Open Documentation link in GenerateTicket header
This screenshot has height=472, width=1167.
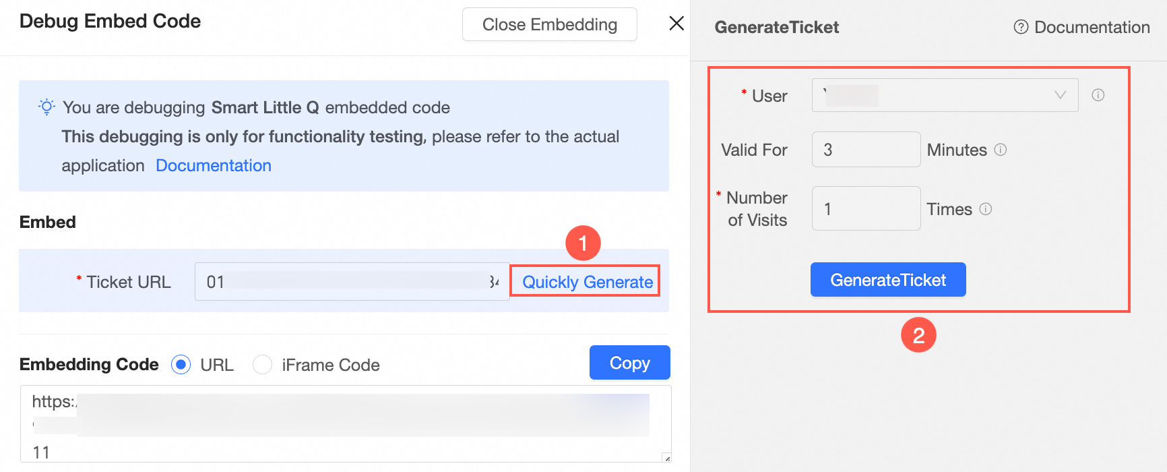point(1092,27)
